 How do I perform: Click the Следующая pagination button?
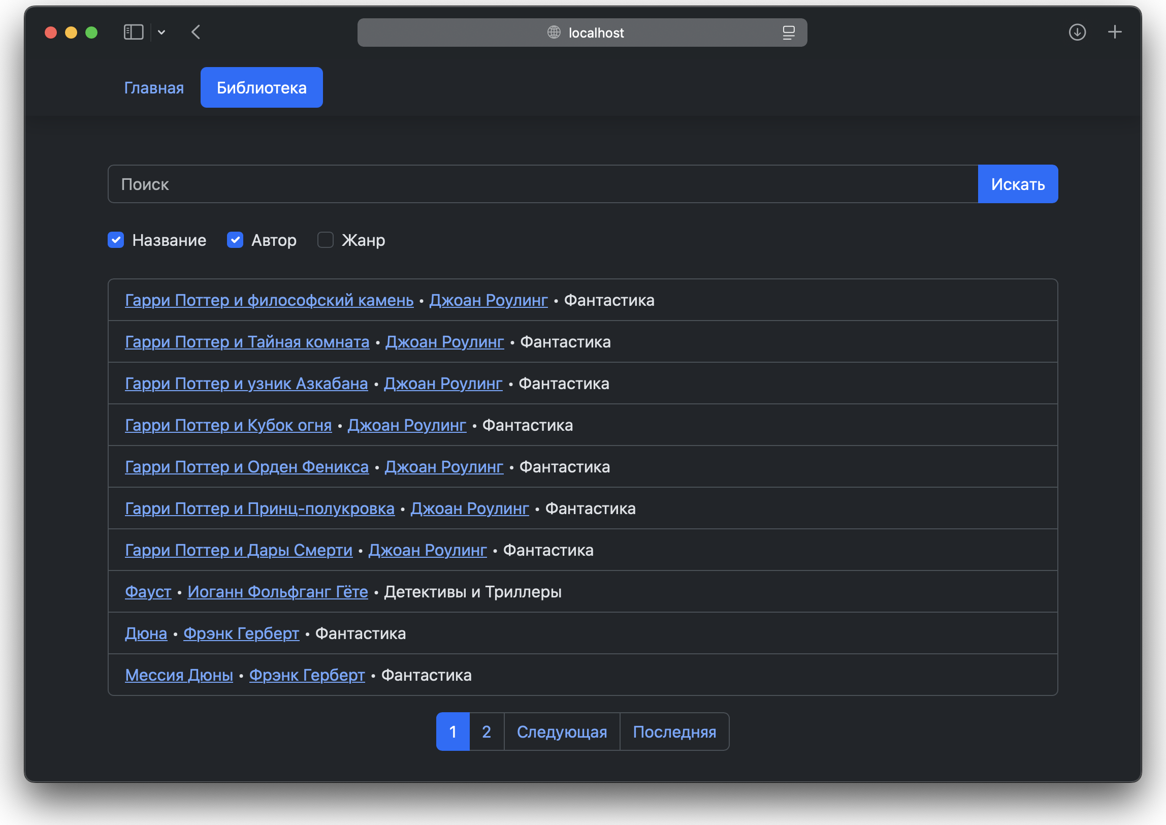coord(562,732)
